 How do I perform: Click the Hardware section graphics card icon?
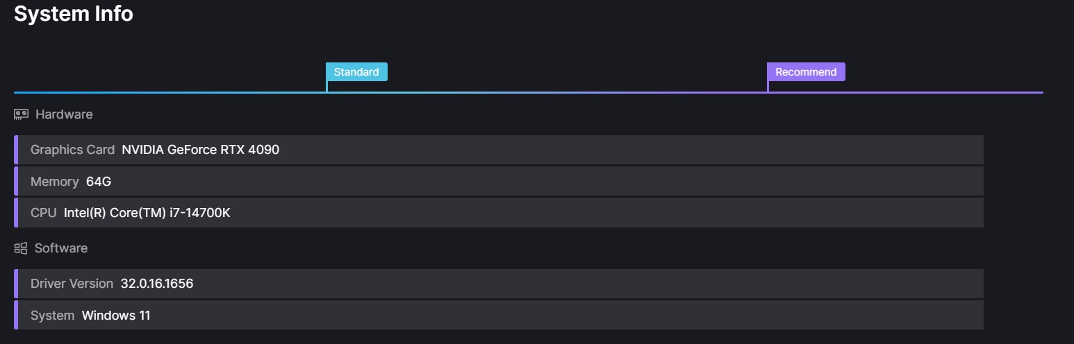click(x=21, y=114)
